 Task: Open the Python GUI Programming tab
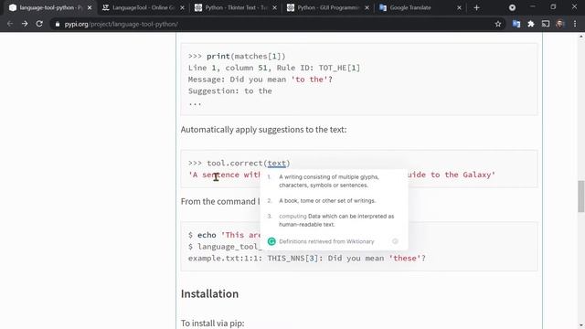(x=328, y=7)
